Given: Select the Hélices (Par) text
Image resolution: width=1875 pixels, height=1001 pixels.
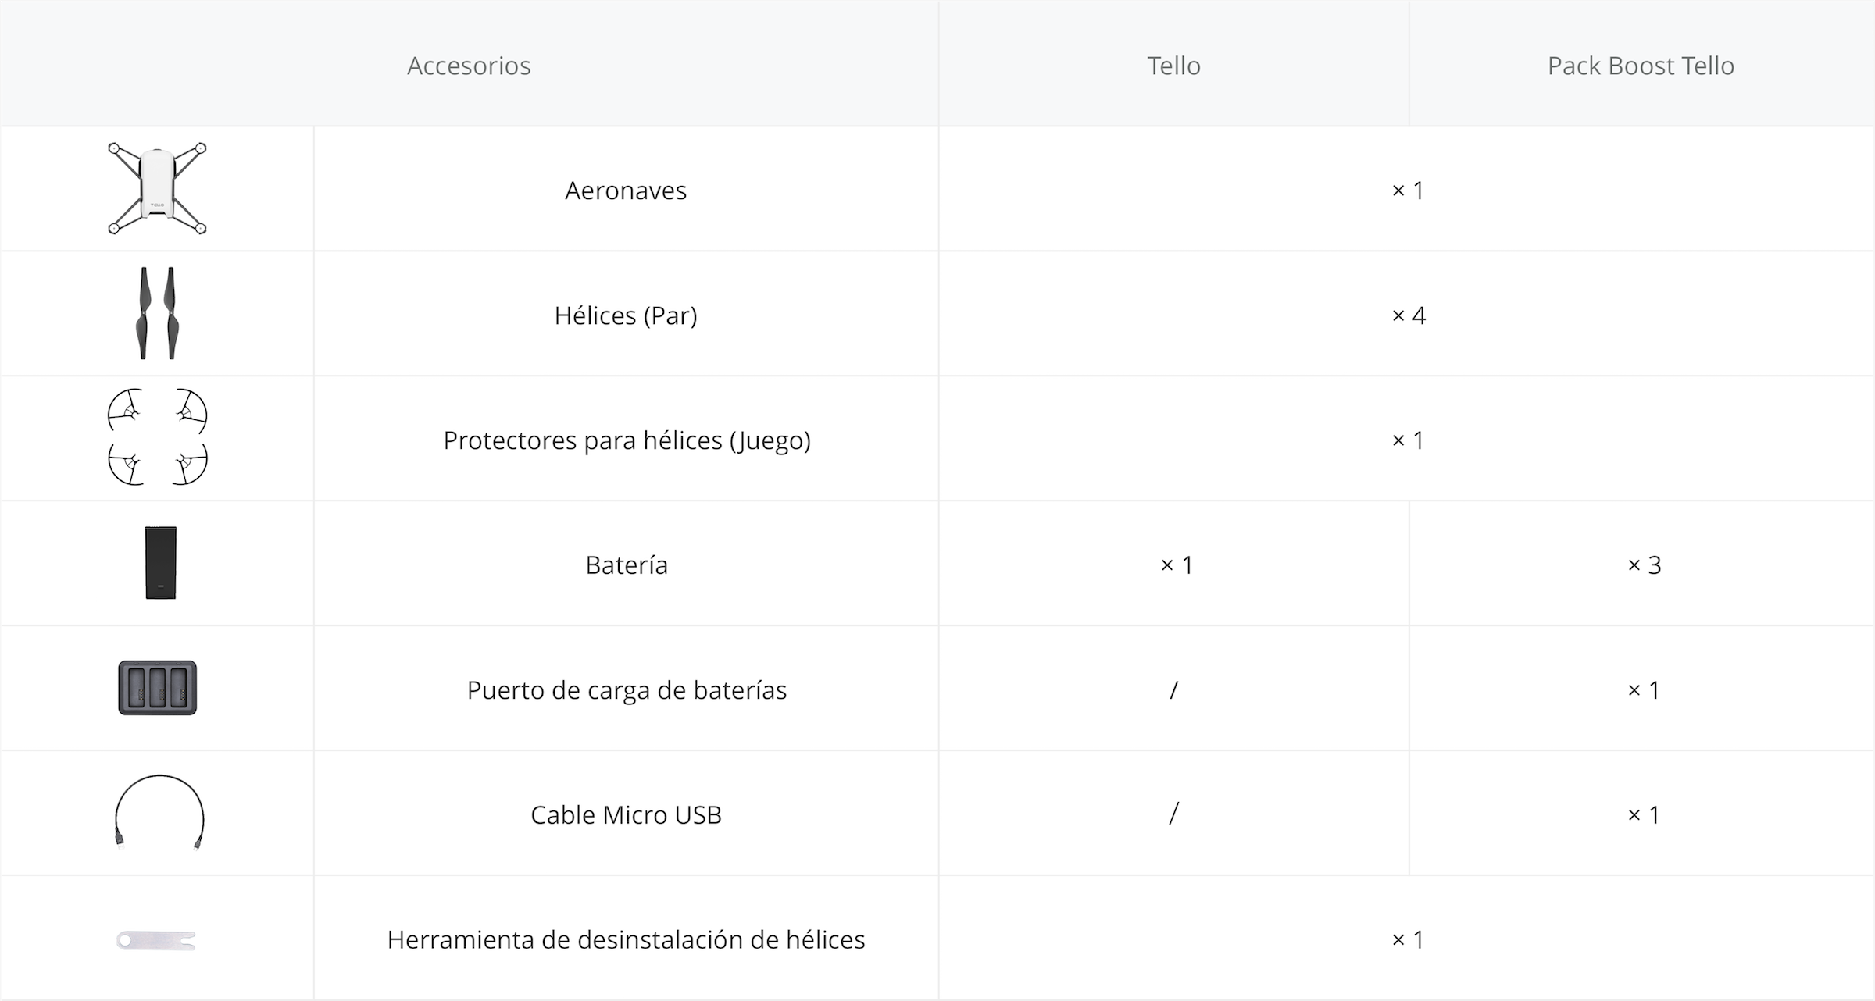Looking at the screenshot, I should pos(626,315).
